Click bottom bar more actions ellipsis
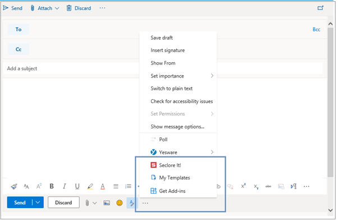 pyautogui.click(x=145, y=203)
